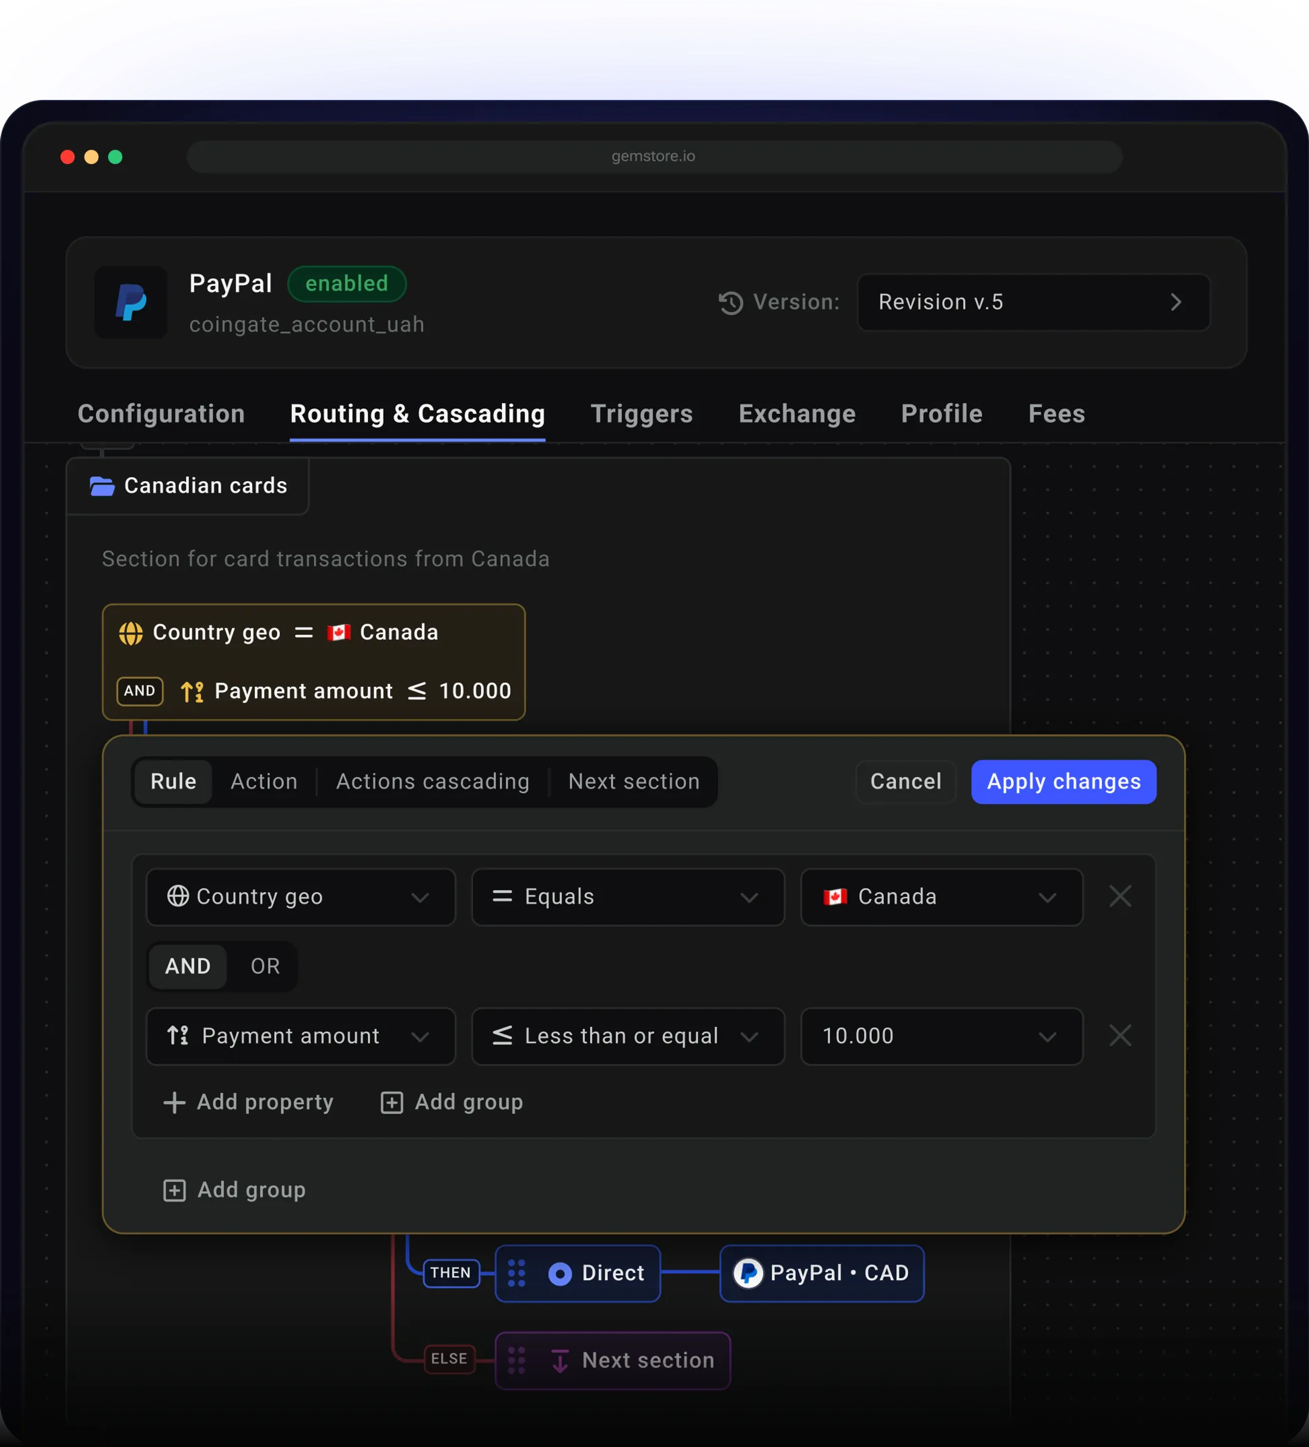Click the outer Add group plus-box icon

pos(175,1191)
